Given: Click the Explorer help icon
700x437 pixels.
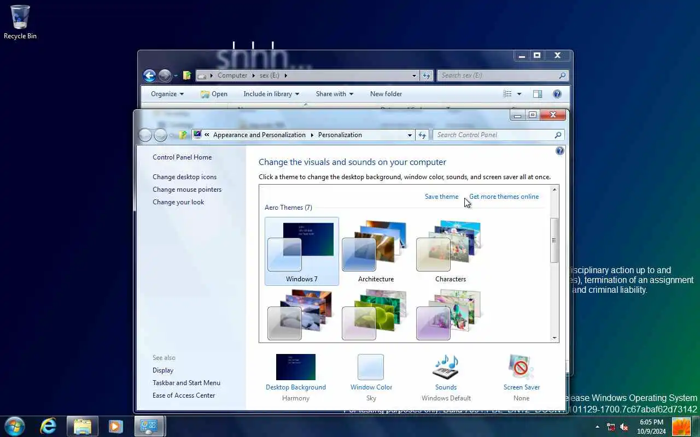Looking at the screenshot, I should coord(557,94).
